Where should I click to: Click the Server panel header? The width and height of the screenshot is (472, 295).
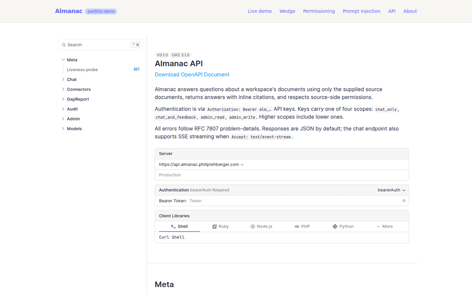point(282,154)
